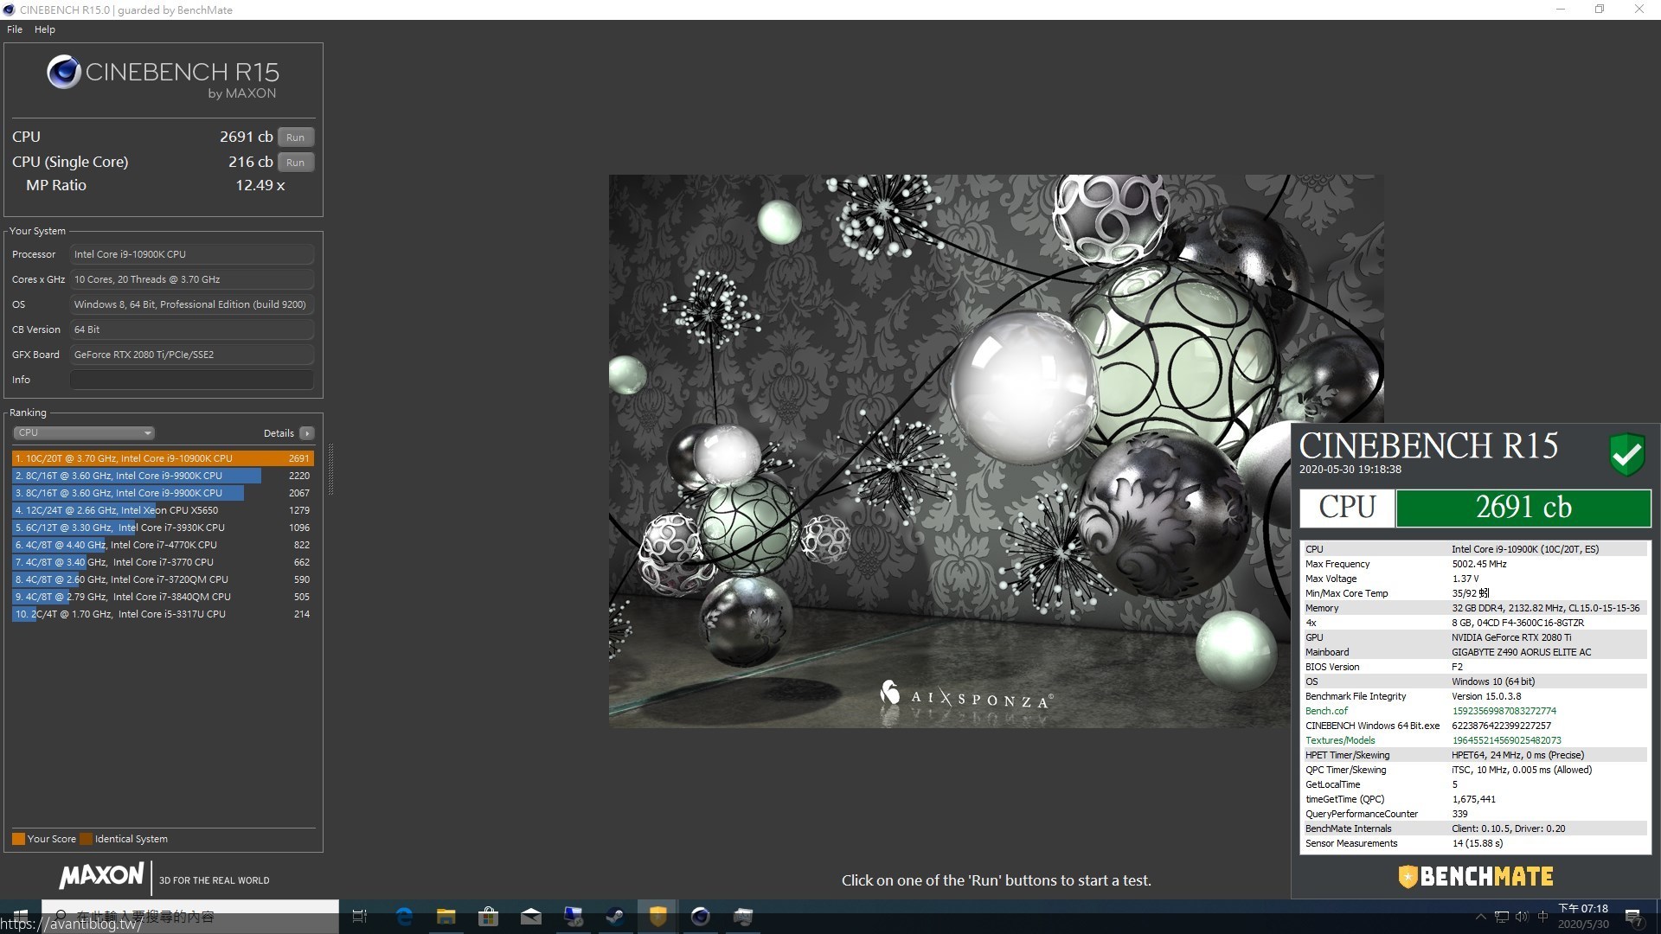
Task: Click the BenchMate green shield checkmark
Action: coord(1626,454)
